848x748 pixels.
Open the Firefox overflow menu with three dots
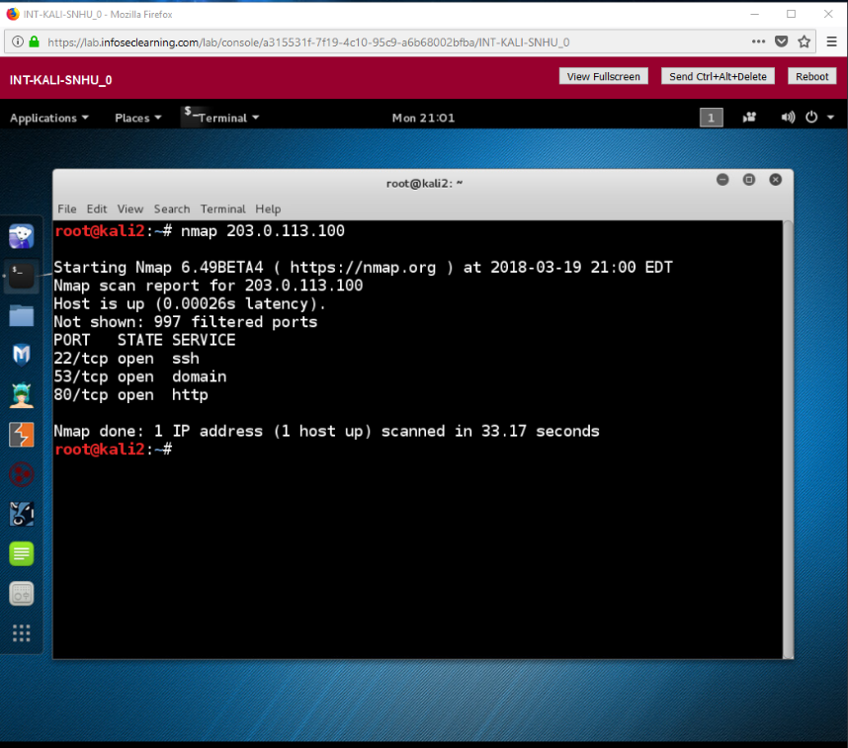coord(758,42)
